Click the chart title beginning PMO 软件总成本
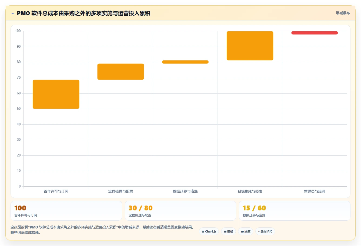Image resolution: width=361 pixels, height=246 pixels. pyautogui.click(x=83, y=13)
